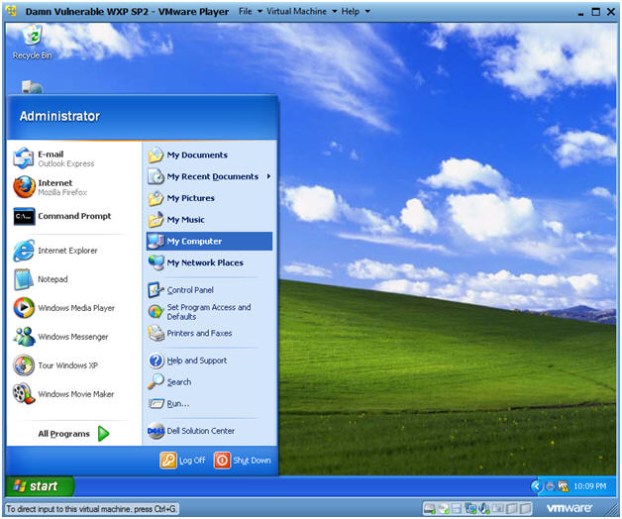Screen dimensions: 622x519
Task: Click VMware floppy drive status icon
Action: coord(457,508)
